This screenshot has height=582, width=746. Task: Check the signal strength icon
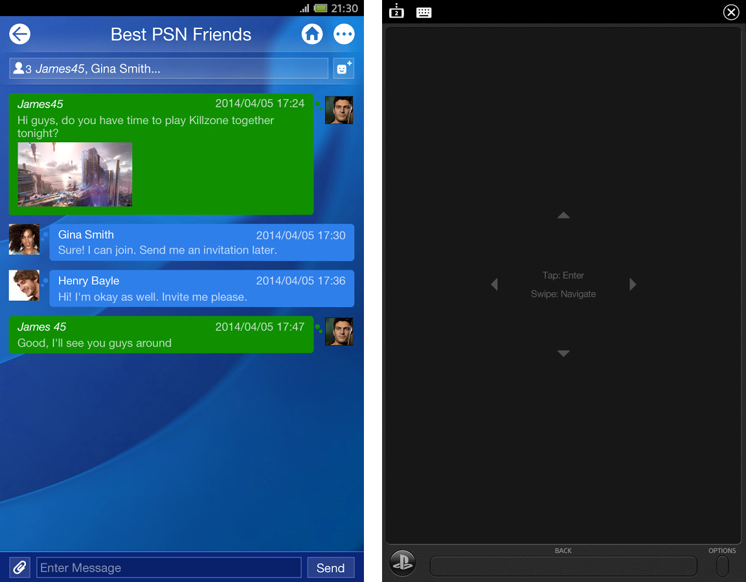point(304,8)
